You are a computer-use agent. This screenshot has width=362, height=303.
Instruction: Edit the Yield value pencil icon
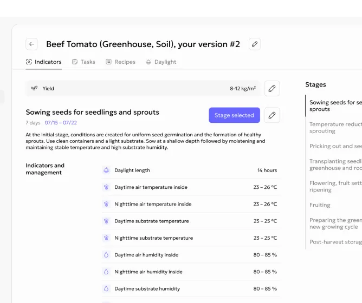pos(272,88)
